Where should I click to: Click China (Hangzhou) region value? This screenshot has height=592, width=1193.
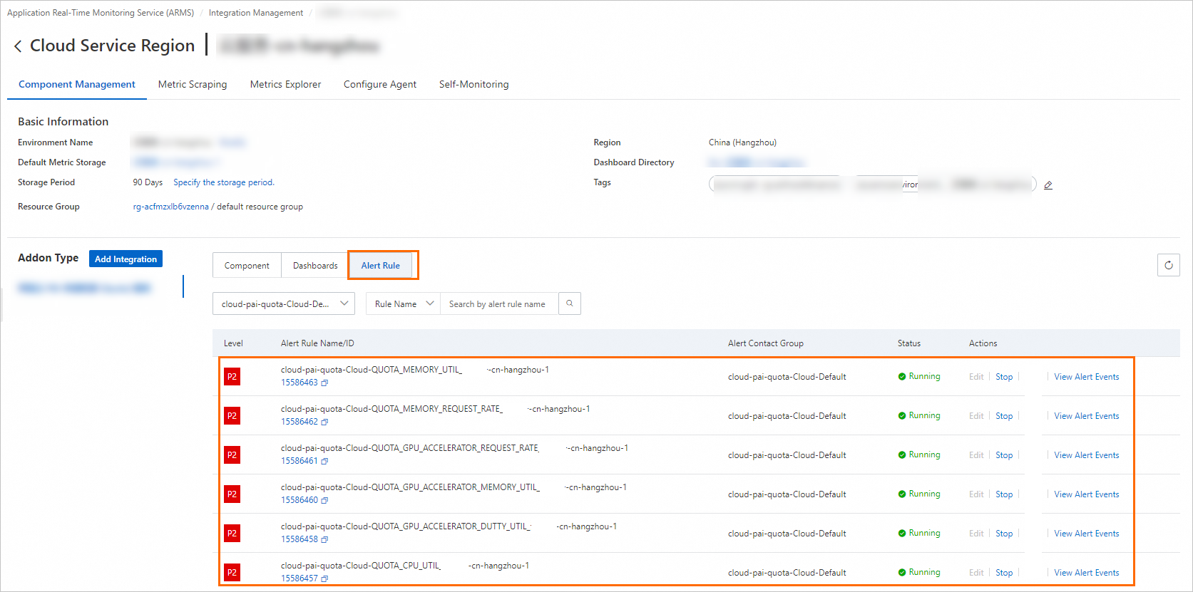pos(742,142)
